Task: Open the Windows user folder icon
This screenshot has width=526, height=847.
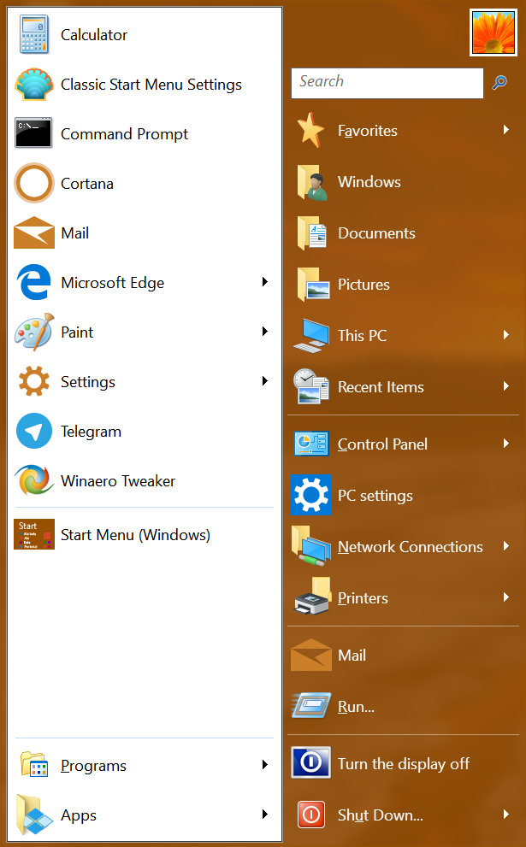Action: pos(312,182)
